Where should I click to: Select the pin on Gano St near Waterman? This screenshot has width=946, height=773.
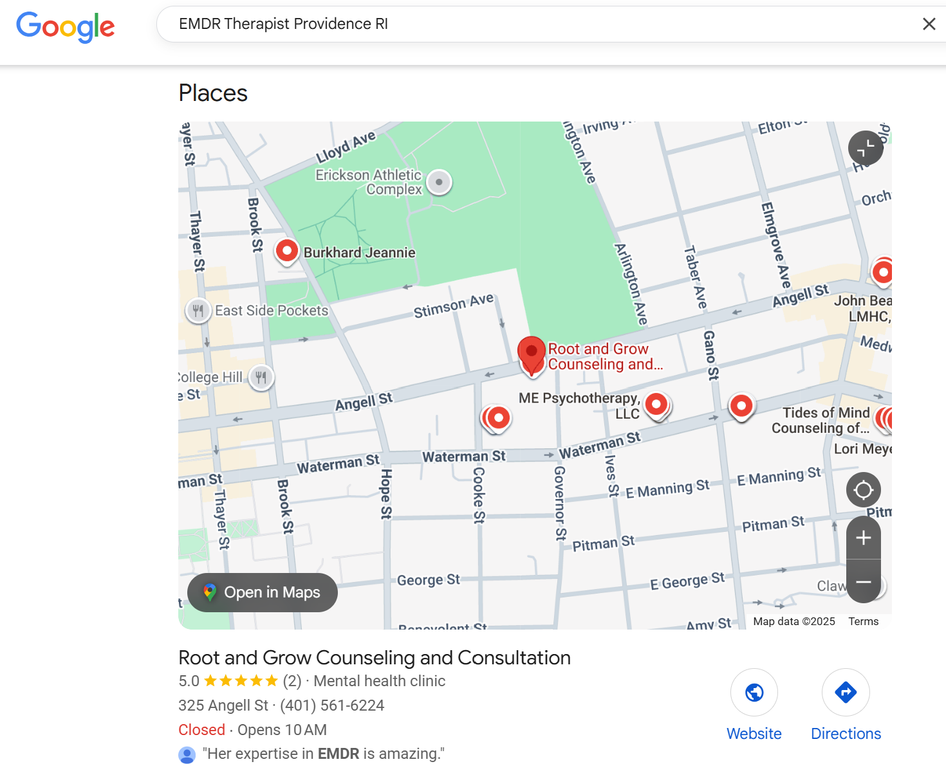click(741, 406)
